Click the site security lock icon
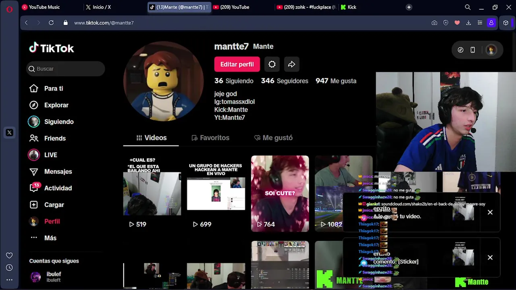The height and width of the screenshot is (290, 516). click(66, 23)
